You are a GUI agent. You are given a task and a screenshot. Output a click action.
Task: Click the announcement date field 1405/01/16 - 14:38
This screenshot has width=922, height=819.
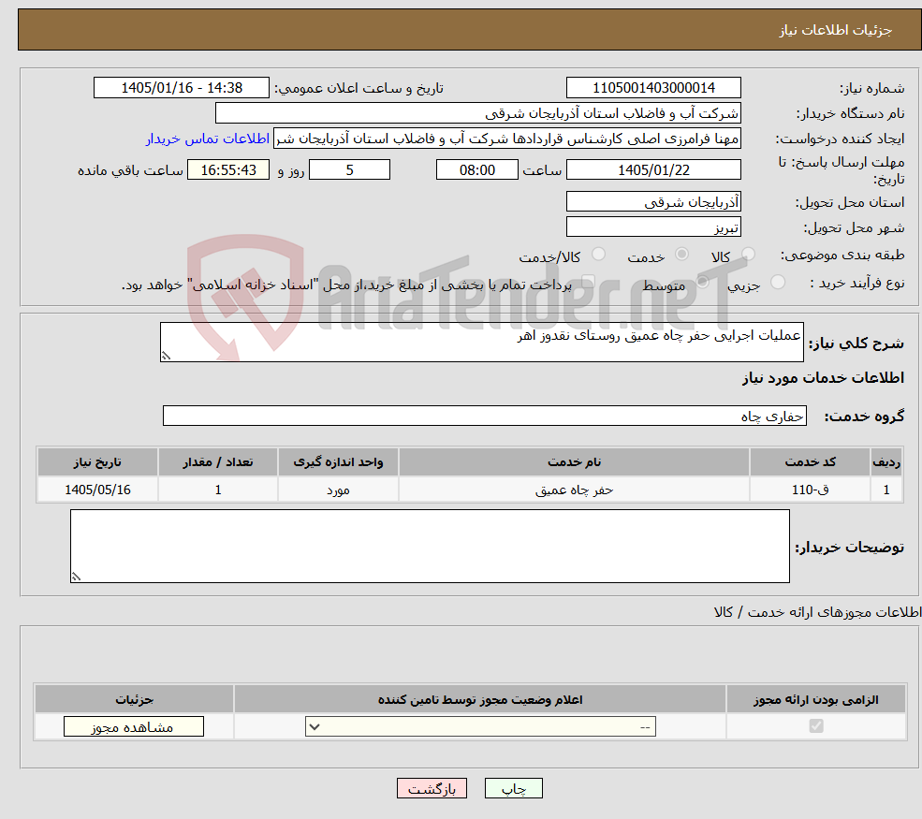[x=181, y=88]
